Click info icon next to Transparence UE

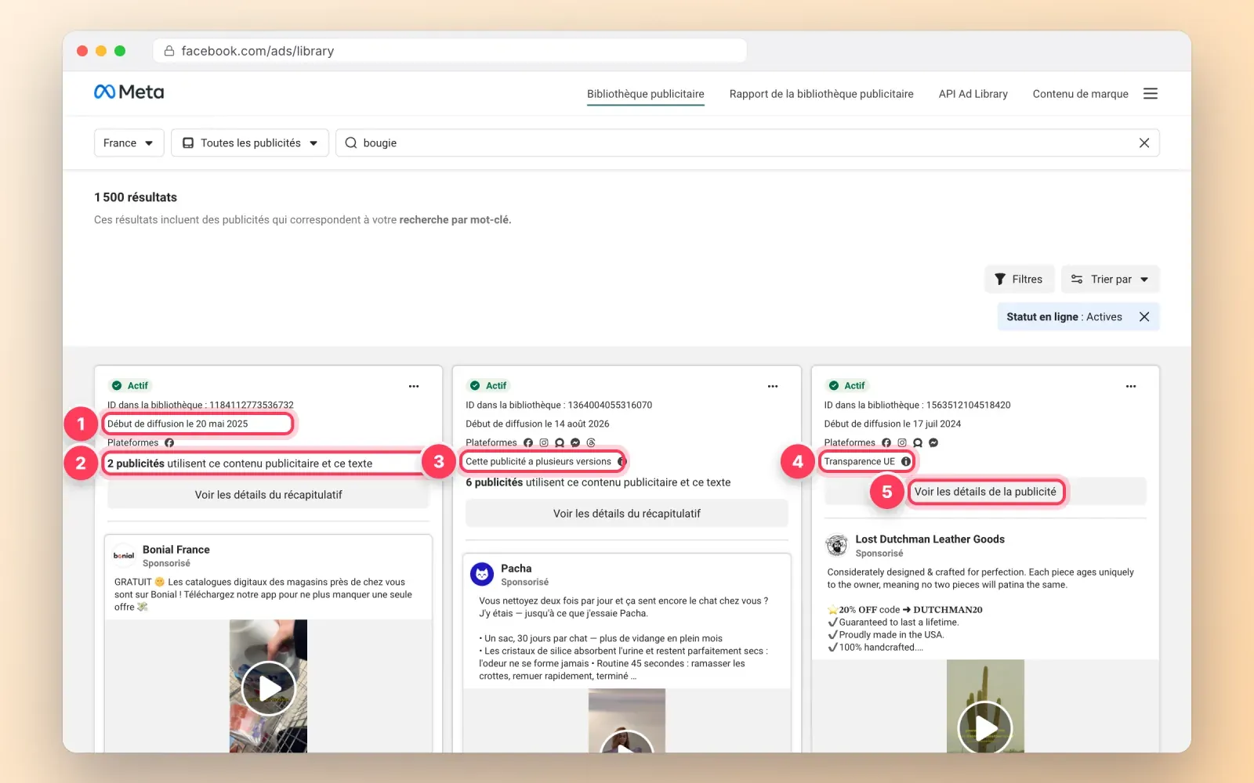click(905, 461)
